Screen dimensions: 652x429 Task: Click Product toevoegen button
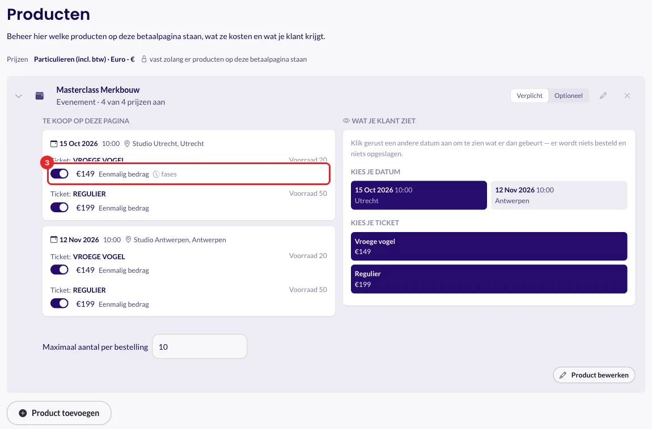[59, 413]
